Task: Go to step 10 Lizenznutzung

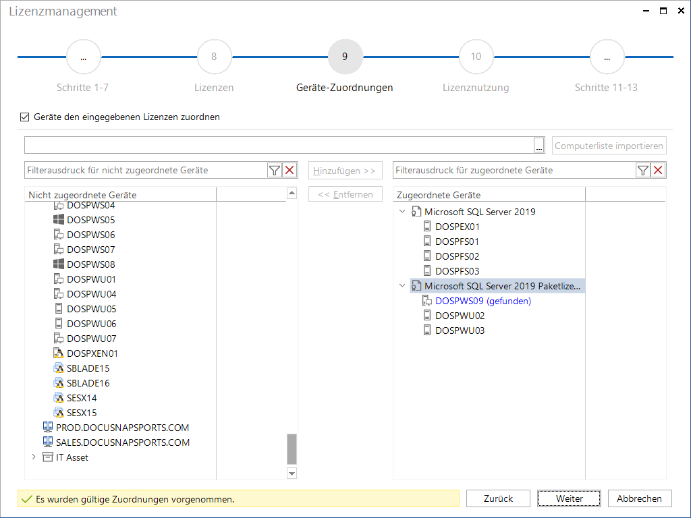Action: pyautogui.click(x=476, y=57)
